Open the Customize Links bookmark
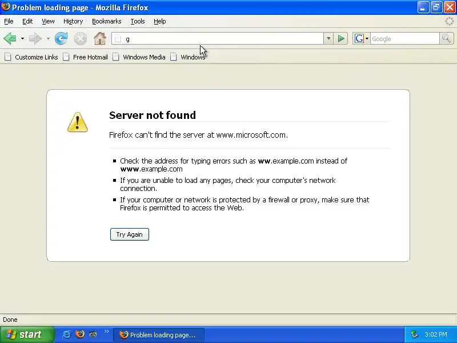457x343 pixels. pyautogui.click(x=31, y=57)
